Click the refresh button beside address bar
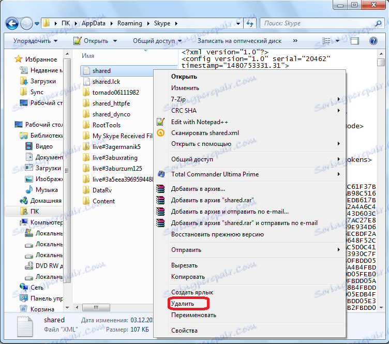Viewport: 389px width, 344px height. click(x=250, y=24)
